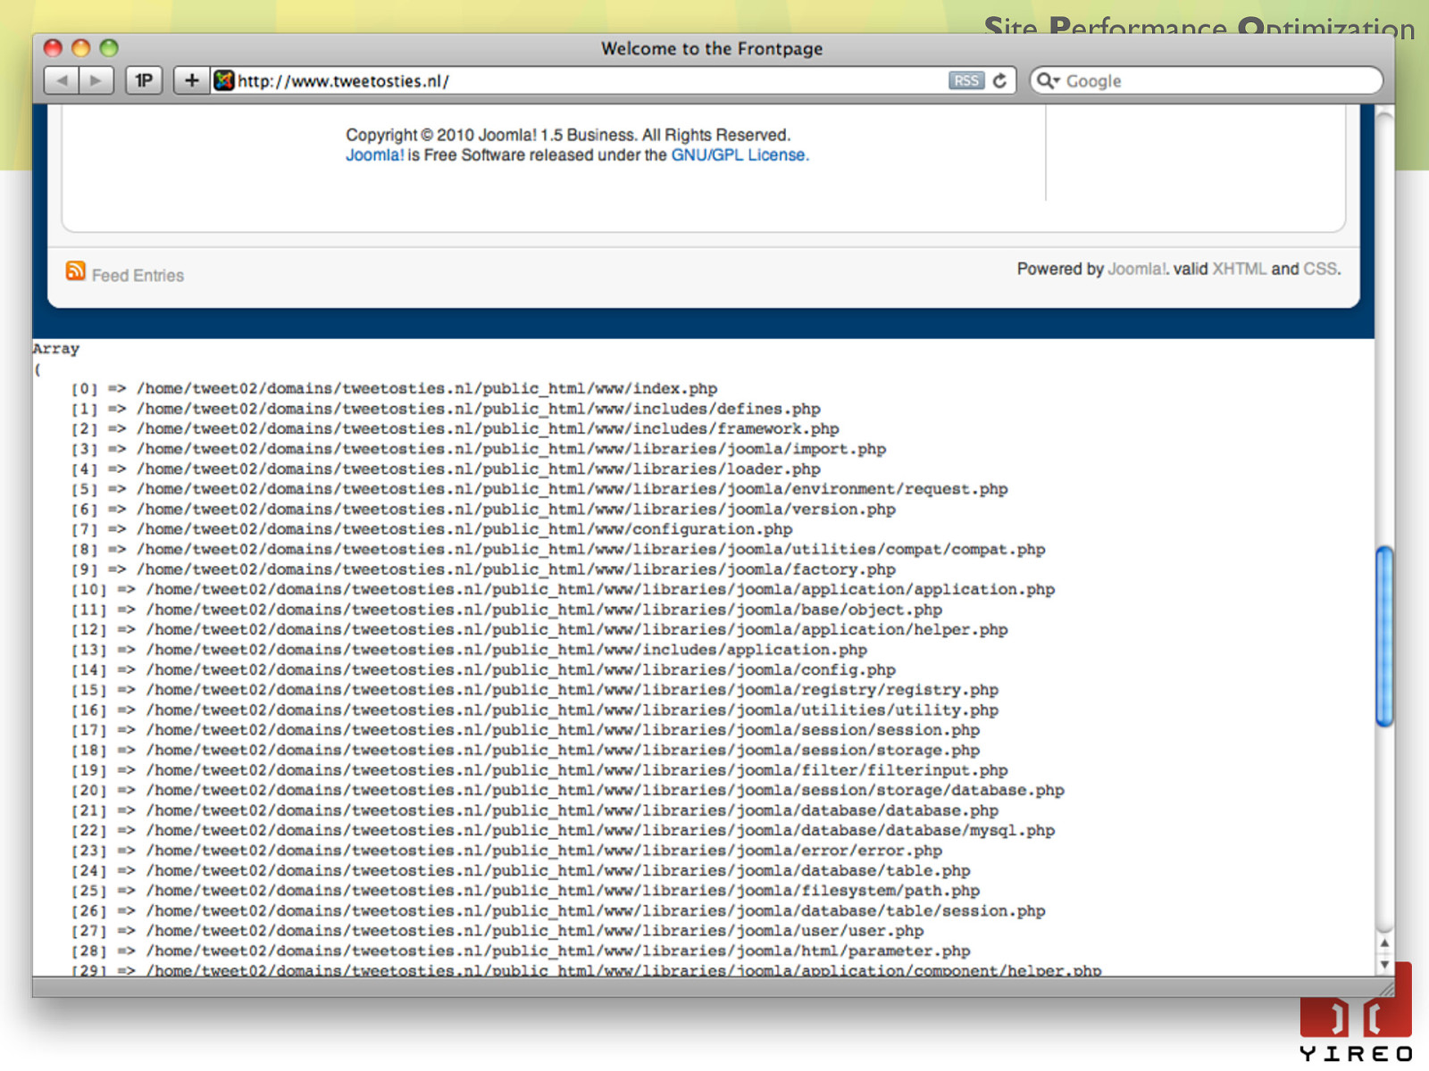The width and height of the screenshot is (1429, 1071).
Task: Open the Feed Entries link
Action: pos(138,276)
